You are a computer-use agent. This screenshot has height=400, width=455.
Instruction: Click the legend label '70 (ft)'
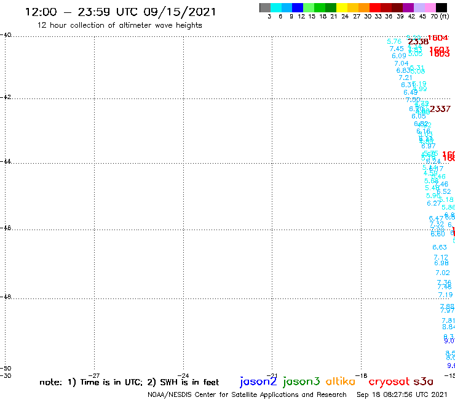click(x=440, y=17)
